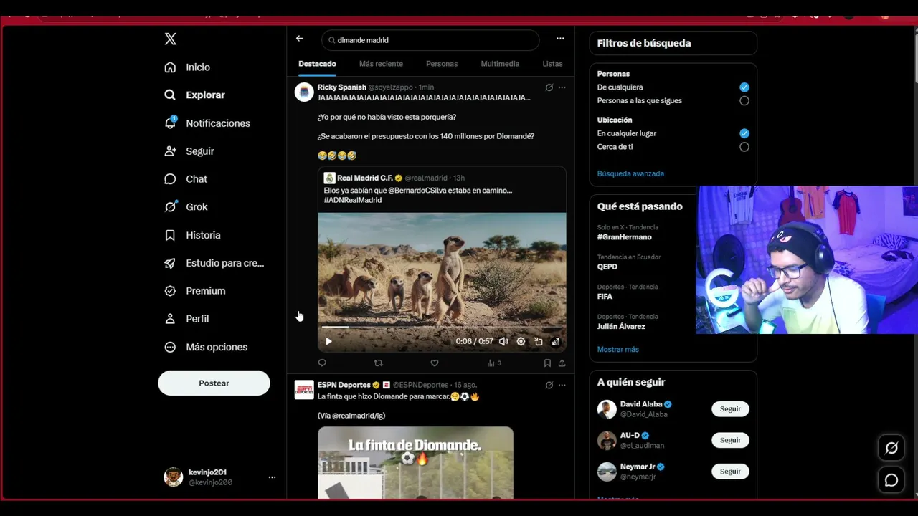
Task: Select Personas a las que sigues
Action: coord(744,101)
